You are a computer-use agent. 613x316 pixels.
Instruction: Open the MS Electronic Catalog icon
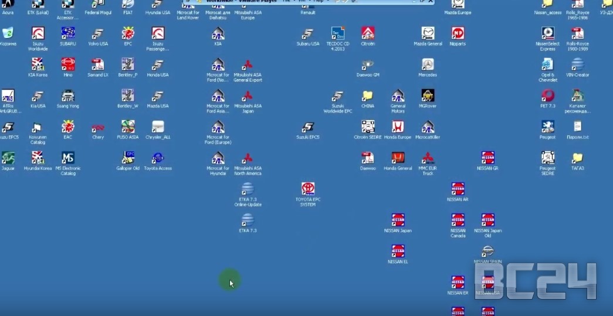point(68,158)
